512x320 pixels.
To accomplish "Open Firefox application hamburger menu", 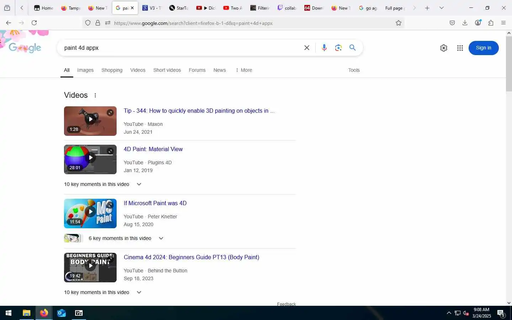I will (503, 23).
